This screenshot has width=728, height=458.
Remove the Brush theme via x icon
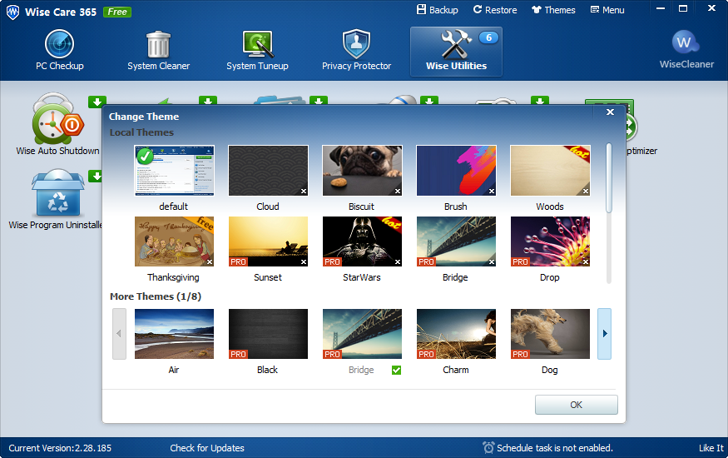pyautogui.click(x=491, y=191)
